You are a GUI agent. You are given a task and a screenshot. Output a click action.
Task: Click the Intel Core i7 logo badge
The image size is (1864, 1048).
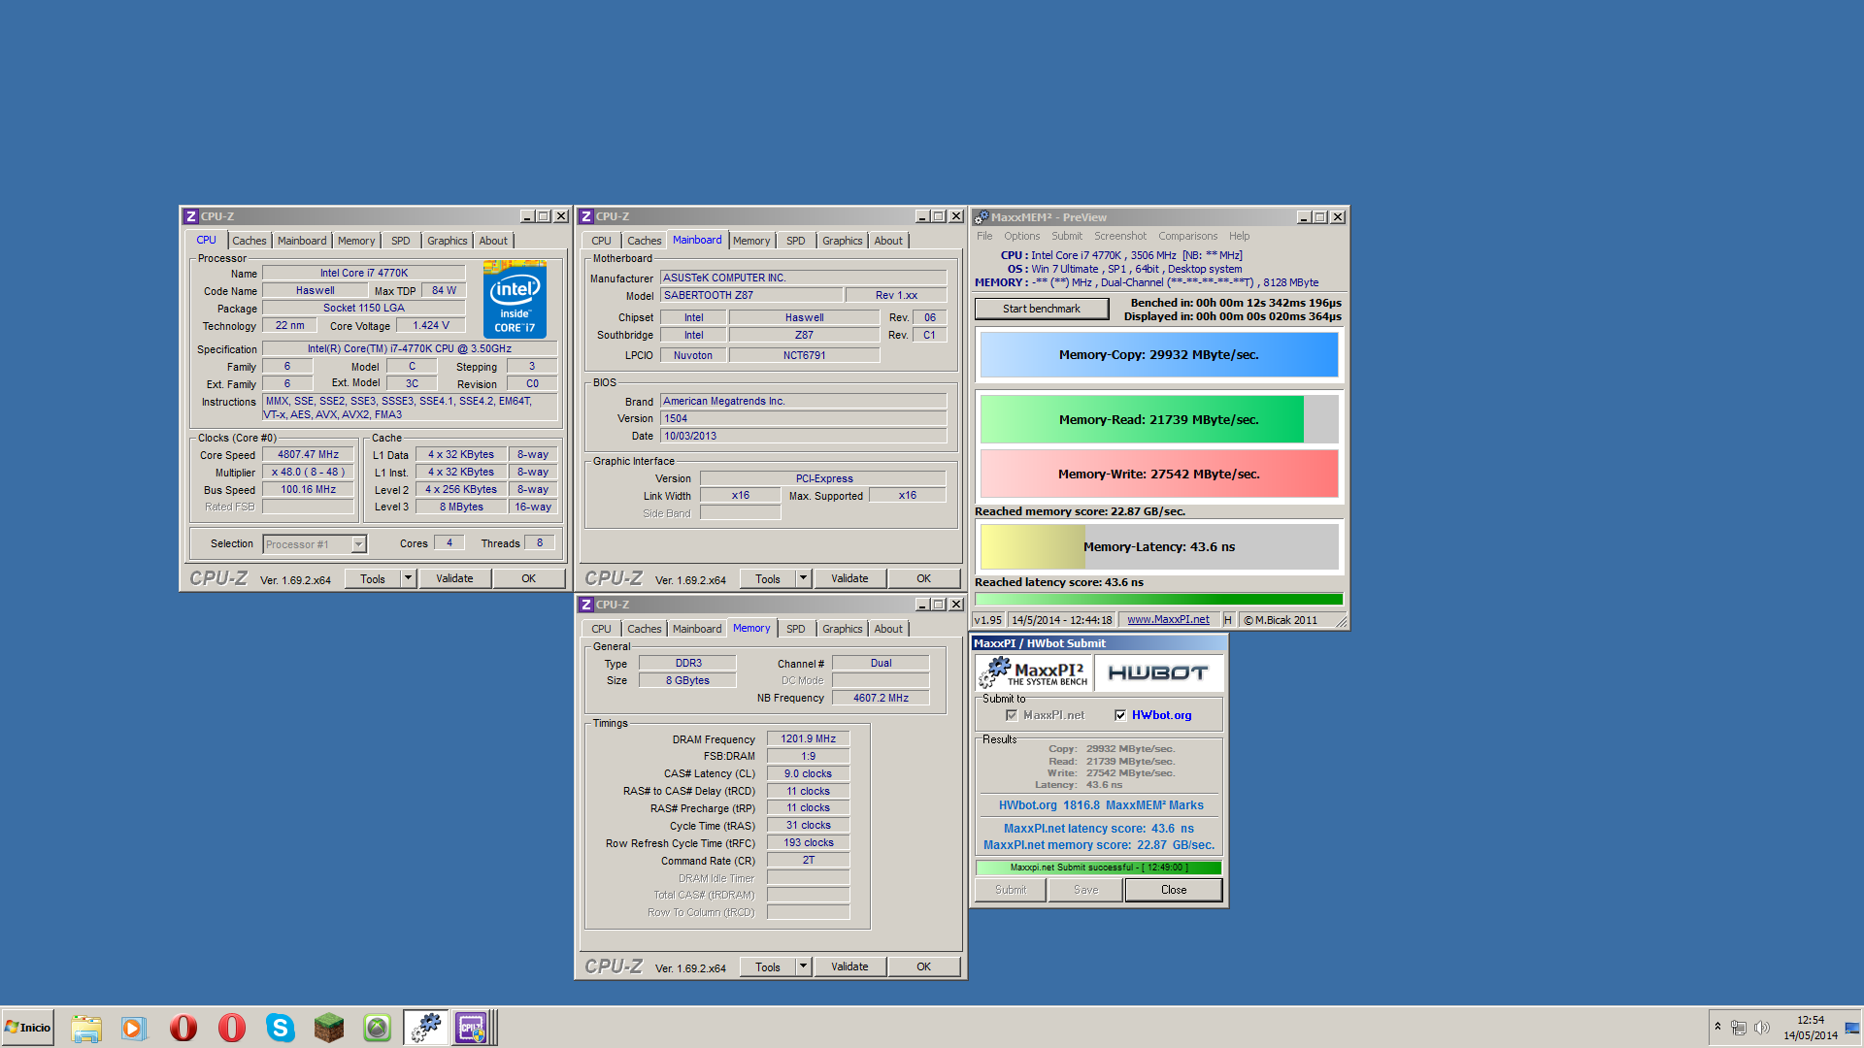[515, 299]
